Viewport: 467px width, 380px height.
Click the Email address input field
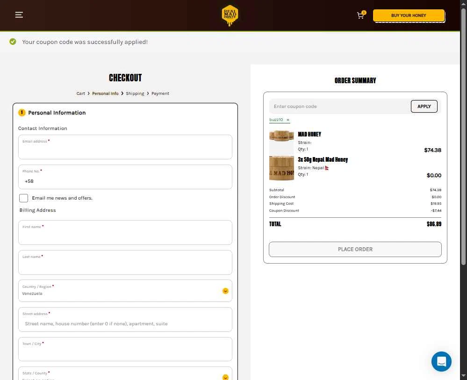click(x=125, y=147)
